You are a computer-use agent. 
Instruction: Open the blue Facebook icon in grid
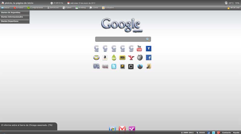[149, 58]
